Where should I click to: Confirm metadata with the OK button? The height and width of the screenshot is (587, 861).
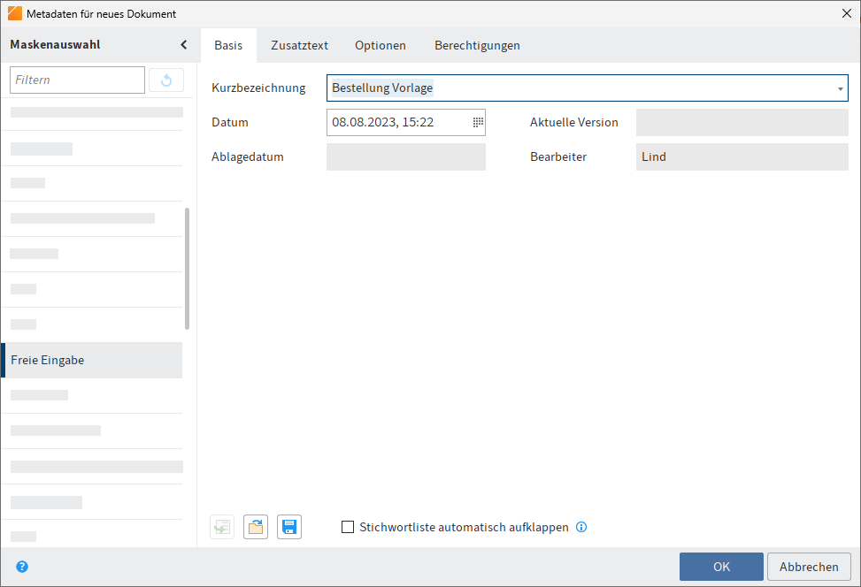tap(721, 567)
